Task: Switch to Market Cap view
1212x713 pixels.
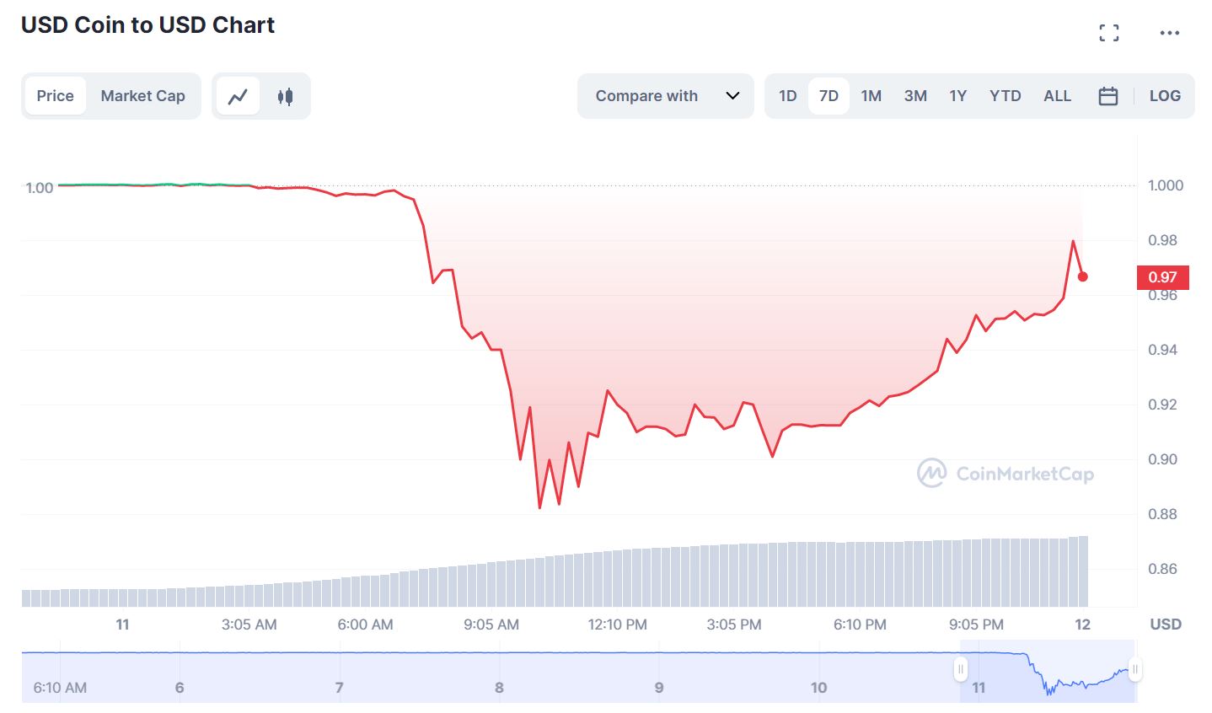Action: coord(142,96)
